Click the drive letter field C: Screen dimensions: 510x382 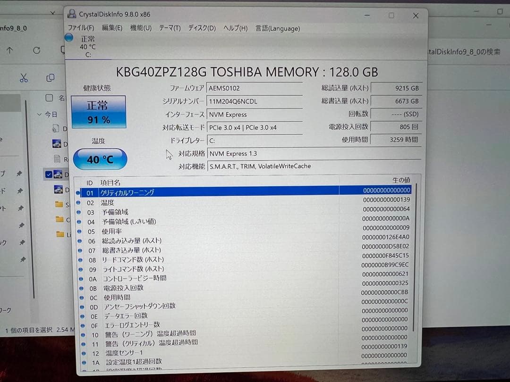(x=255, y=141)
